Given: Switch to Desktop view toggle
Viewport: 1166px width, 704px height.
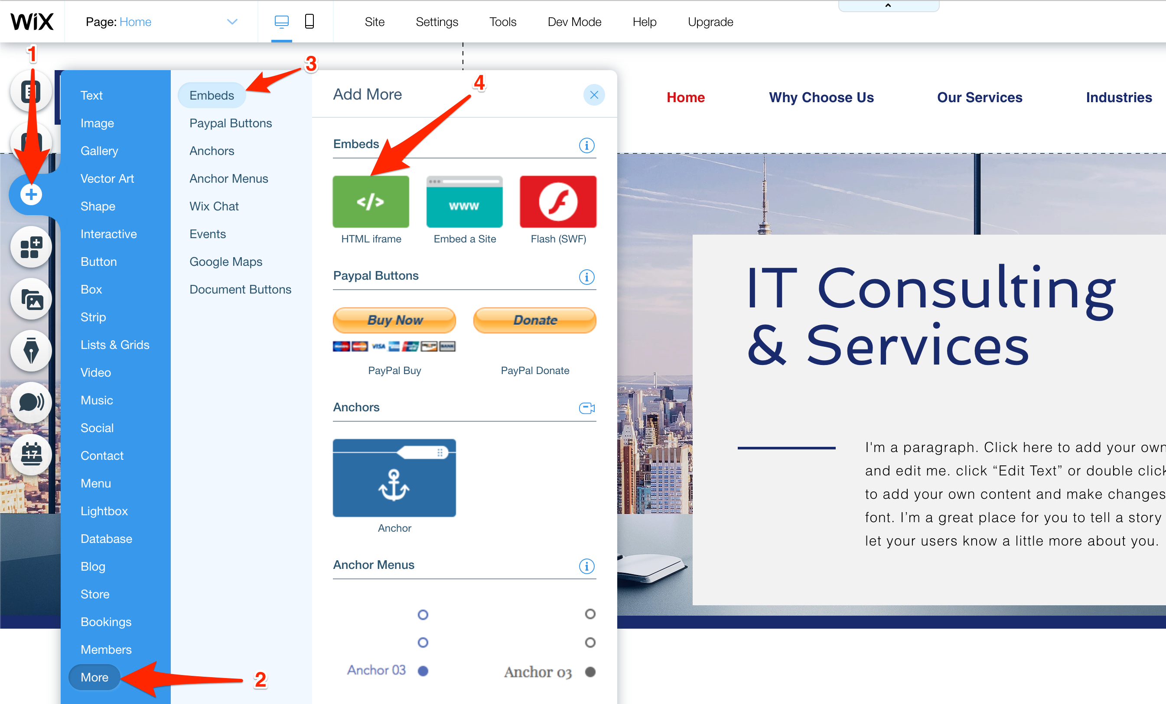Looking at the screenshot, I should [x=281, y=22].
